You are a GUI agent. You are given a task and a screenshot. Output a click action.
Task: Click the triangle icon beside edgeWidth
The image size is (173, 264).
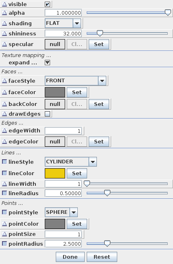(4, 131)
